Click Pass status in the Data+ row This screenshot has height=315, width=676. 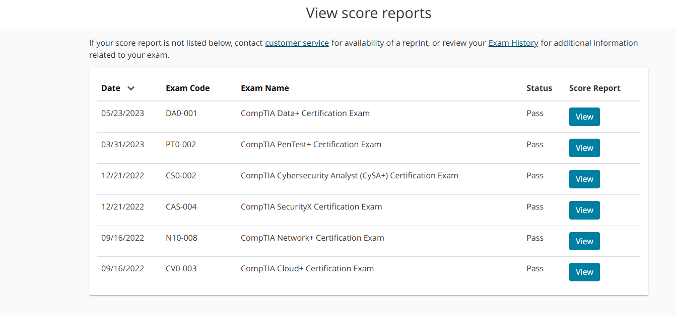coord(535,114)
